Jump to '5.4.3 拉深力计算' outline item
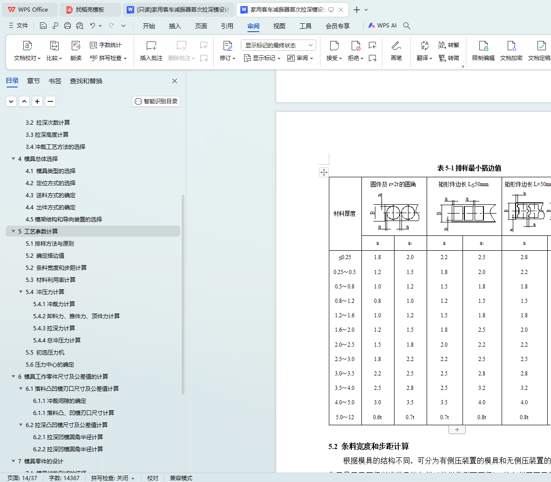 54,328
